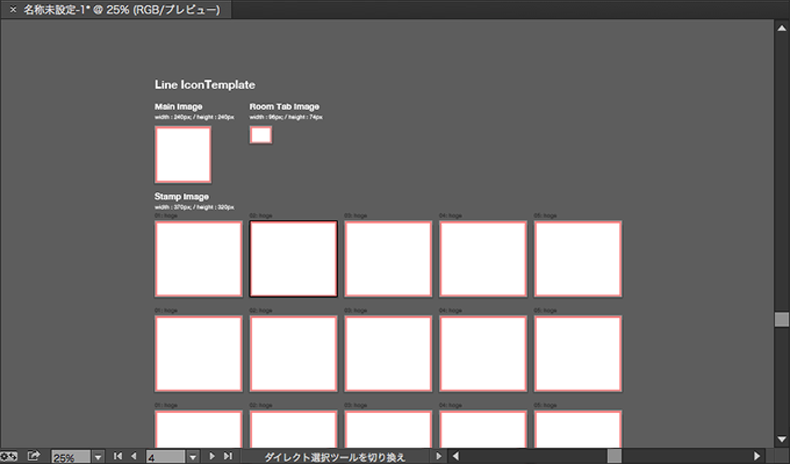This screenshot has width=790, height=464.
Task: Select the black-outlined 02: hoge stamp artboard
Action: click(x=294, y=259)
